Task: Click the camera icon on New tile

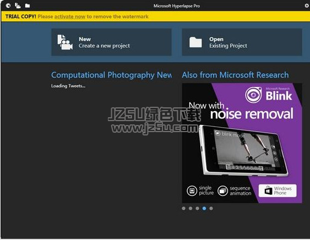Action: coord(65,42)
